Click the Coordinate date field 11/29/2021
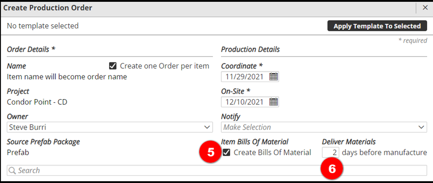This screenshot has height=183, width=433. coord(245,77)
